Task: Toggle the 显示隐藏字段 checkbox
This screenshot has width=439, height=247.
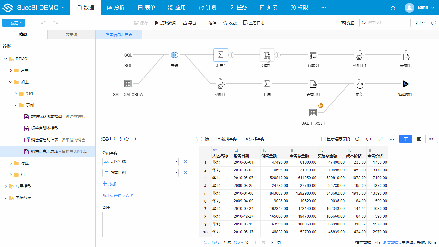Action: (323, 139)
